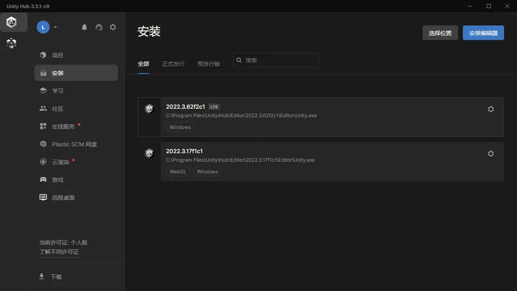
Task: Click the 远程桌面 monitor icon
Action: (43, 197)
